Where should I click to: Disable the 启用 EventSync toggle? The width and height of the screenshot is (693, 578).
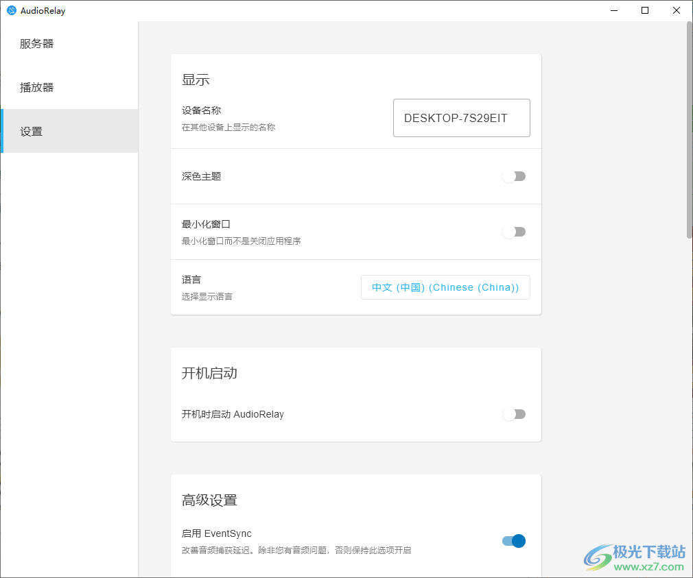[x=513, y=541]
